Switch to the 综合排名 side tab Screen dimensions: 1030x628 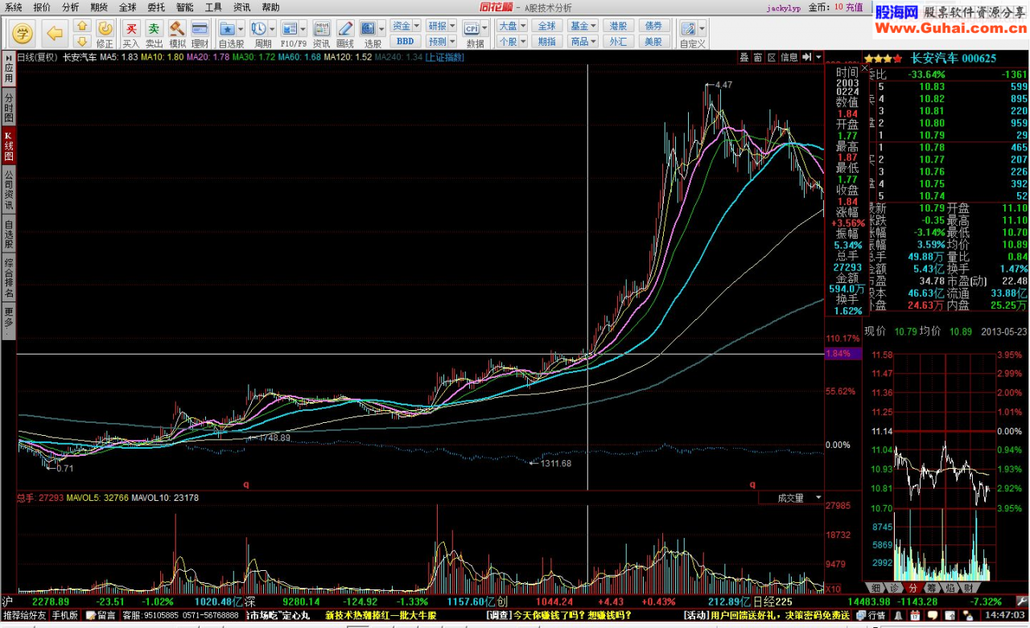coord(8,277)
